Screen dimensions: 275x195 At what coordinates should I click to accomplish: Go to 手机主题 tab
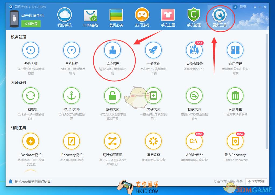coord(168,17)
